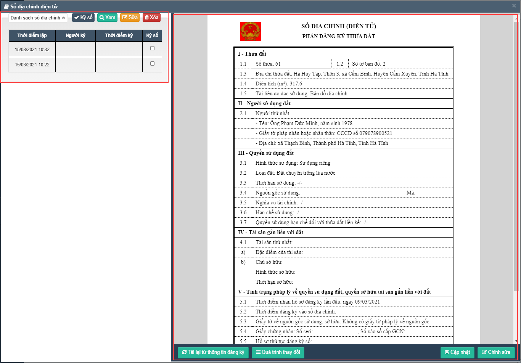Click the Sổ địa chính điện tử book icon
Screen dimensions: 521x363
[6, 6]
